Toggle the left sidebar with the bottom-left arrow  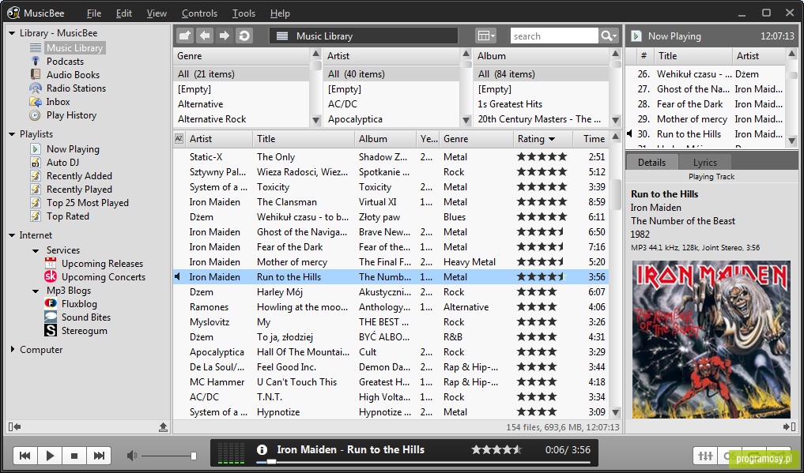coord(14,426)
